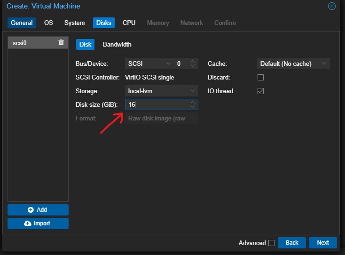Go Back to the previous step
Screen dimensions: 345x255
(291, 243)
